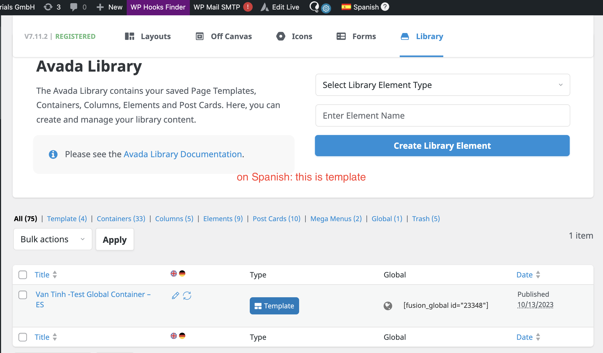The height and width of the screenshot is (353, 603).
Task: Filter by Elements (9)
Action: tap(223, 219)
